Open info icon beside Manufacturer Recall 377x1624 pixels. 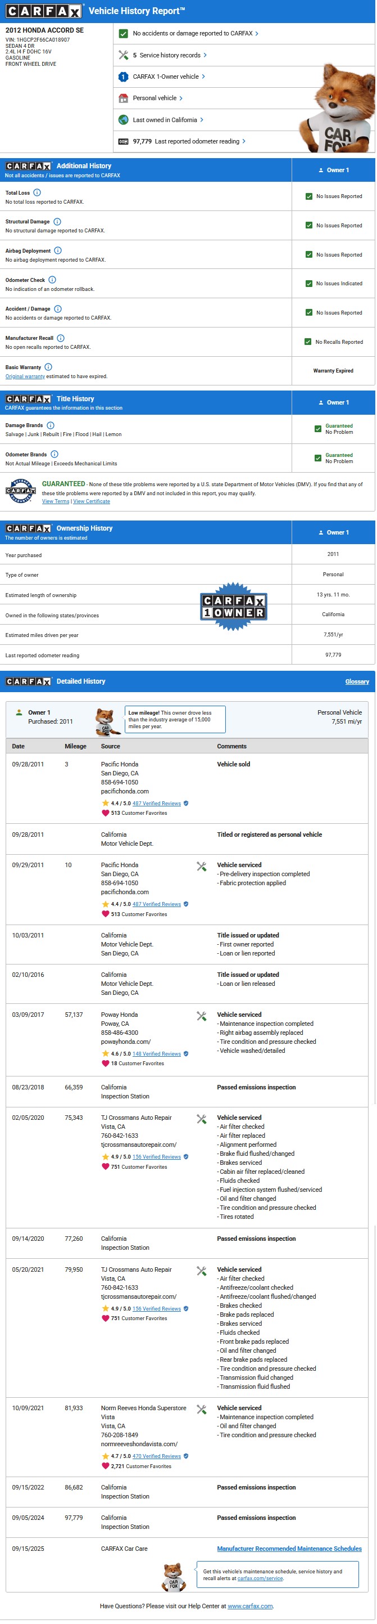61,338
